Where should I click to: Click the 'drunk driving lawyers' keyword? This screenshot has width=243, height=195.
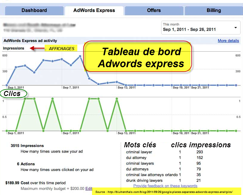pyautogui.click(x=144, y=180)
